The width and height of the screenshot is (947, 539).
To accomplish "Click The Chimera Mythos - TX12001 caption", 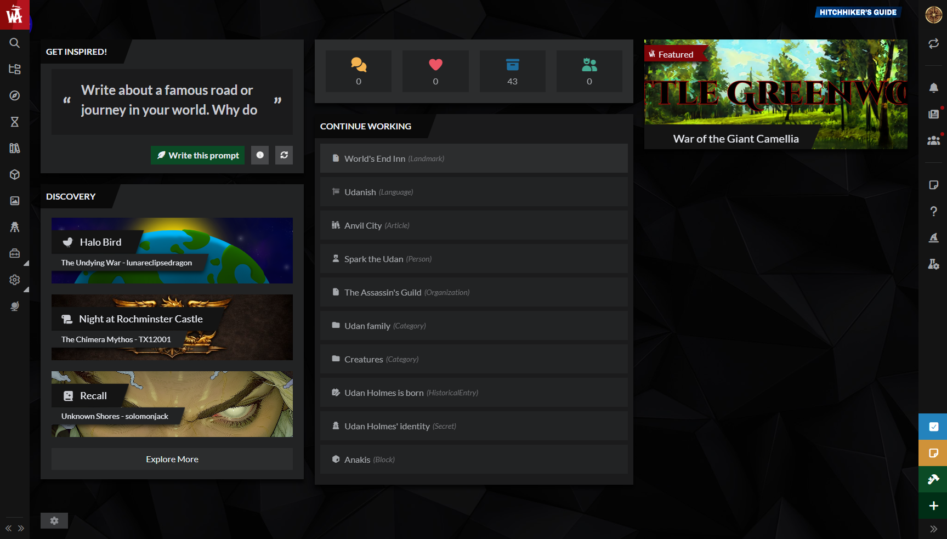I will (116, 339).
